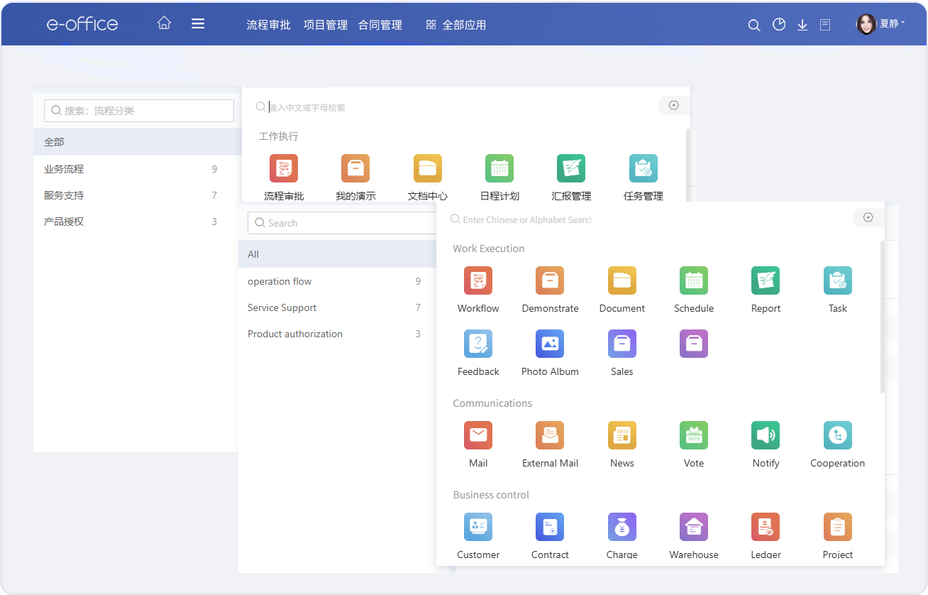Click the hexagon settings button in English panel
This screenshot has height=595, width=928.
868,218
